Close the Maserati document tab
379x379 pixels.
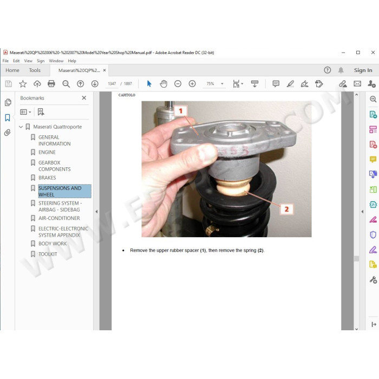104,70
